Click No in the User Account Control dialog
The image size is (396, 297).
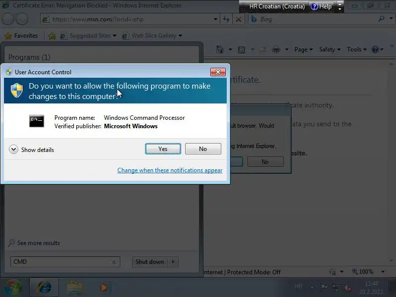203,149
